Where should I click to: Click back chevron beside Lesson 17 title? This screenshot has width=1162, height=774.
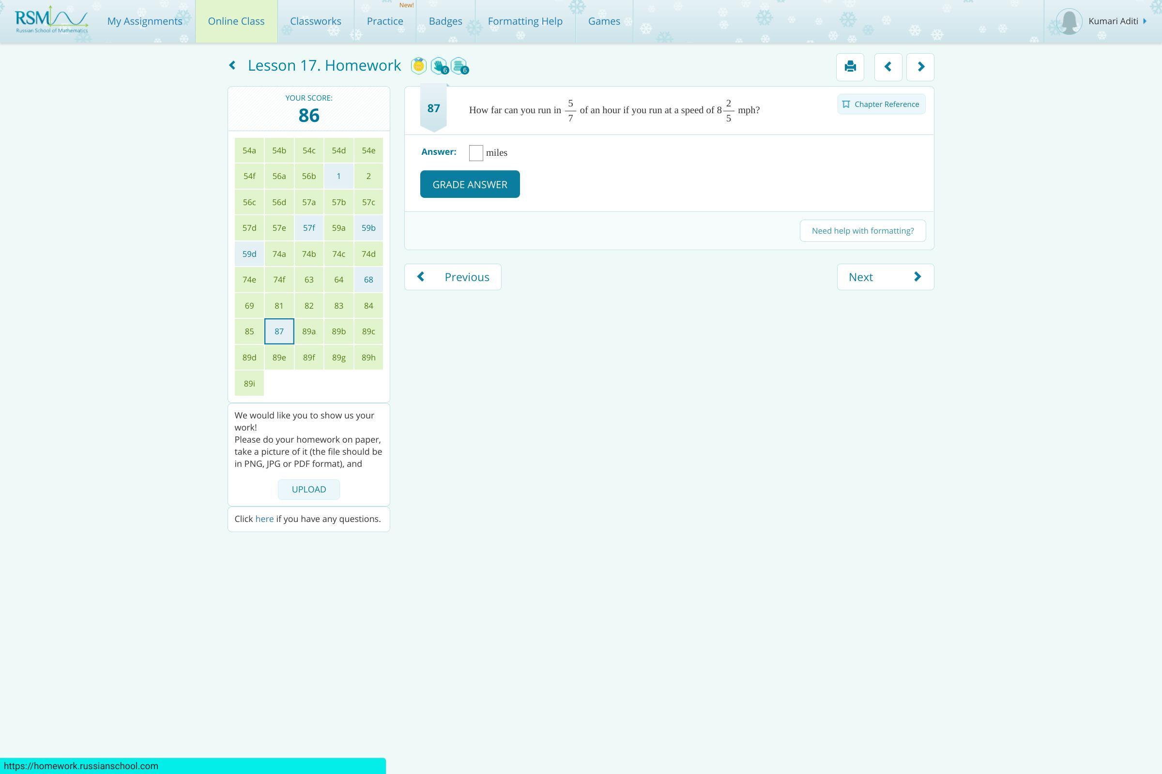[232, 65]
